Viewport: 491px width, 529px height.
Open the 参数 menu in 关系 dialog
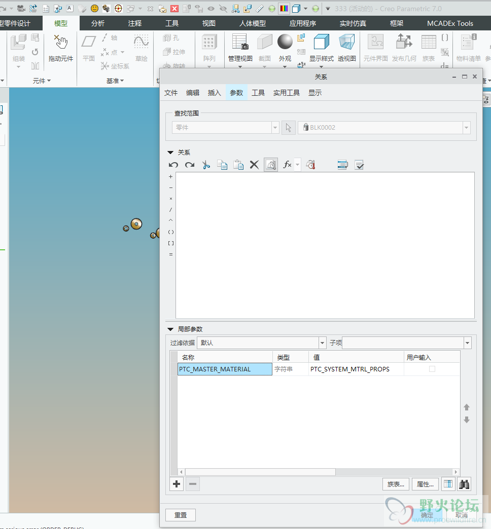236,93
